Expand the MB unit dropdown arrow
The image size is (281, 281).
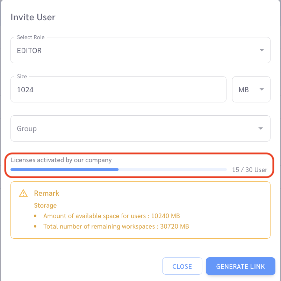[262, 89]
